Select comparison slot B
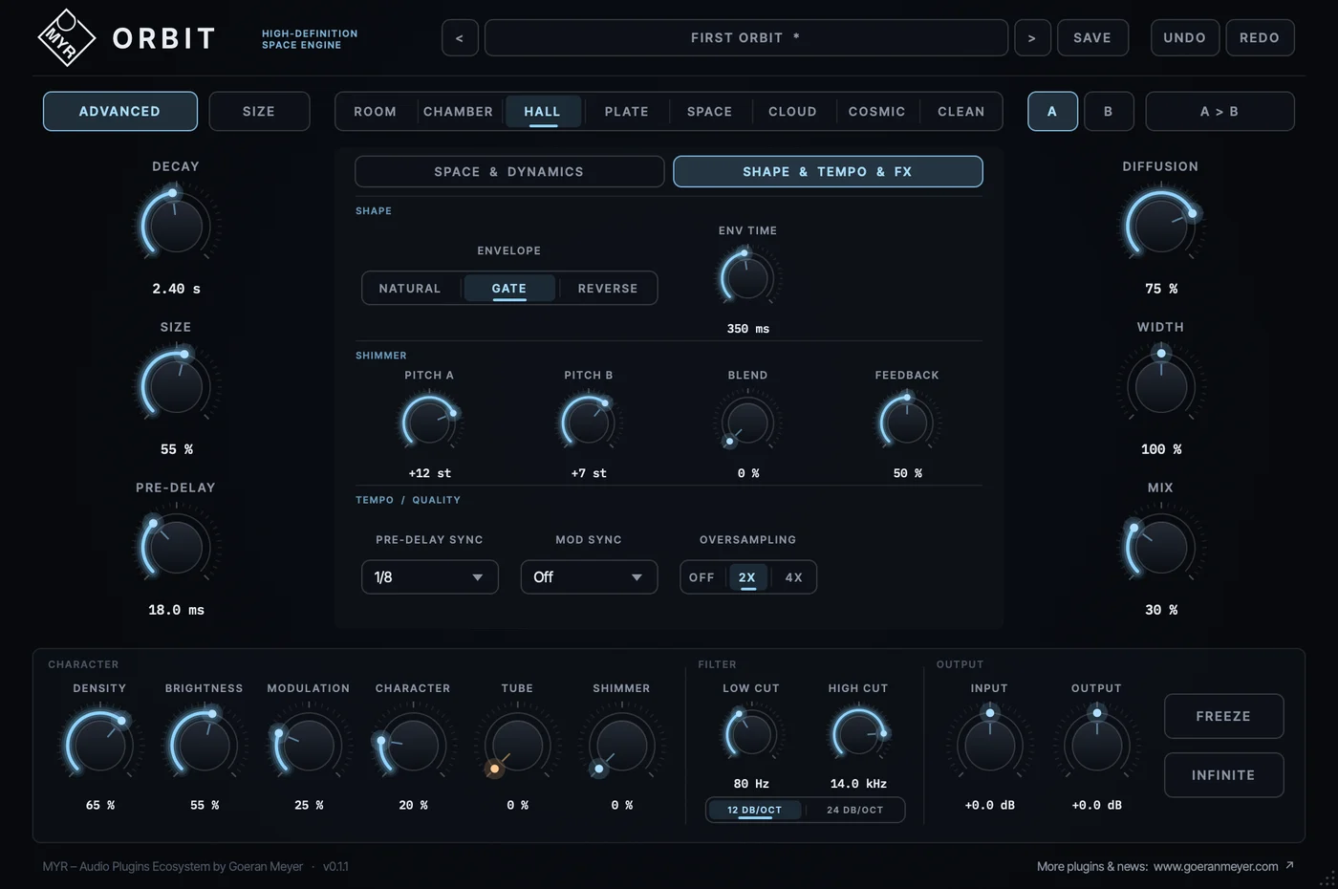 [x=1109, y=111]
